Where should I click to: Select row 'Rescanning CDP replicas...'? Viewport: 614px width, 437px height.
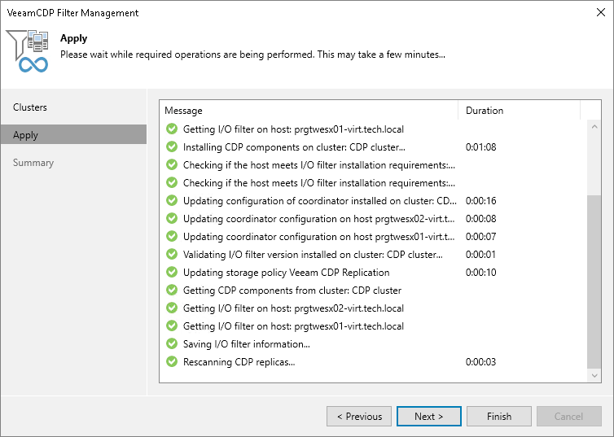tap(374, 361)
